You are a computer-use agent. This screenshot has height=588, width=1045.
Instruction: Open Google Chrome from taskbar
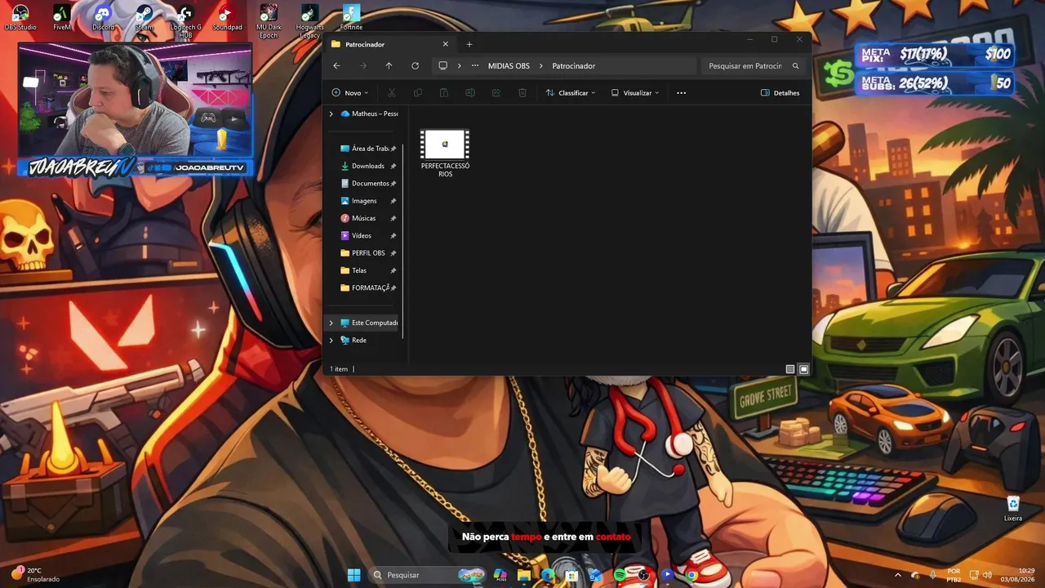(691, 575)
